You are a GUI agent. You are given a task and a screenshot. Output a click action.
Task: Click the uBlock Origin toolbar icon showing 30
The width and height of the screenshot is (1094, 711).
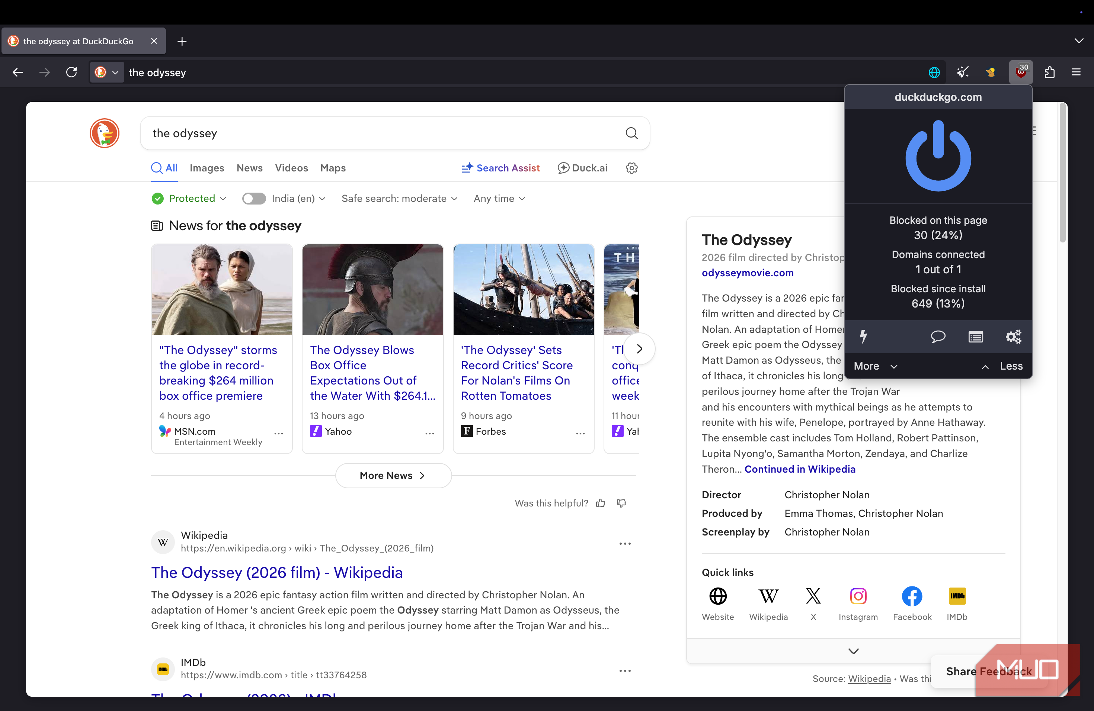tap(1021, 72)
